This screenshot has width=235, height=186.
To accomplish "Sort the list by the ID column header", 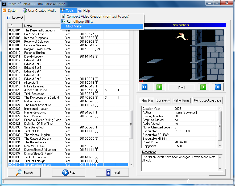I will [x=15, y=26].
